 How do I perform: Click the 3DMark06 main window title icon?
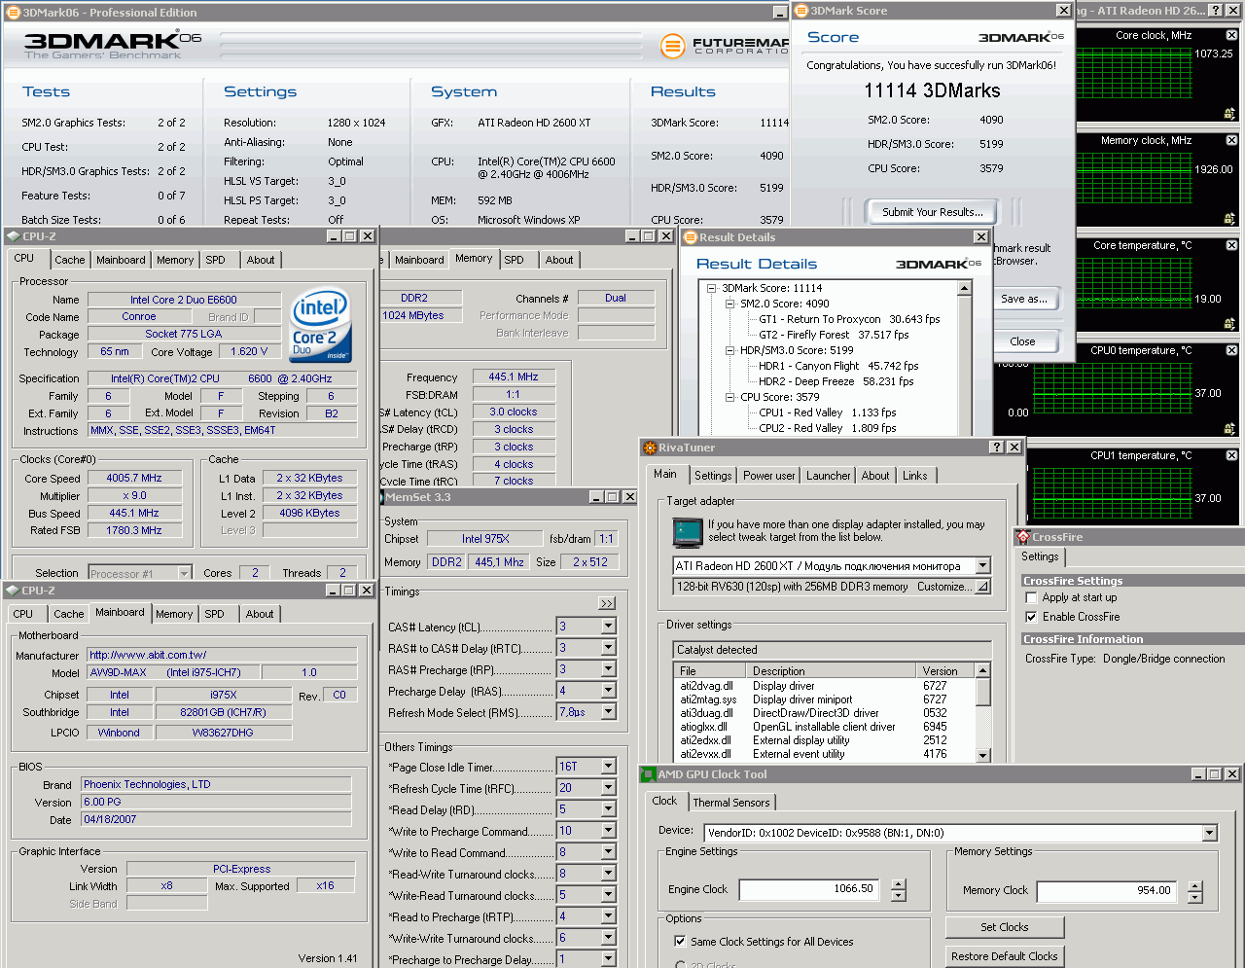(x=13, y=13)
